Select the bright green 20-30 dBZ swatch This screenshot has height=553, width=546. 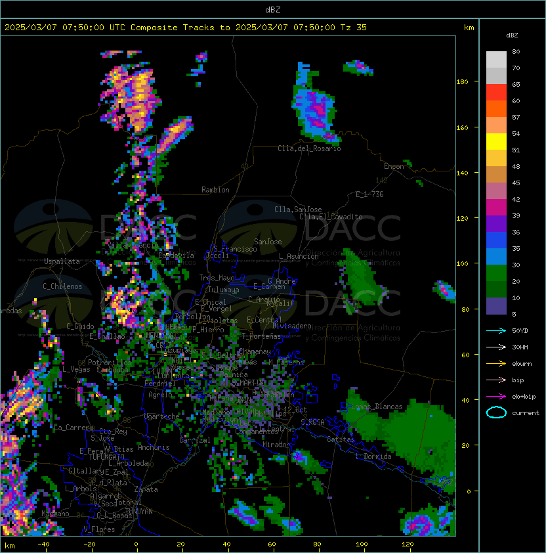click(x=496, y=273)
